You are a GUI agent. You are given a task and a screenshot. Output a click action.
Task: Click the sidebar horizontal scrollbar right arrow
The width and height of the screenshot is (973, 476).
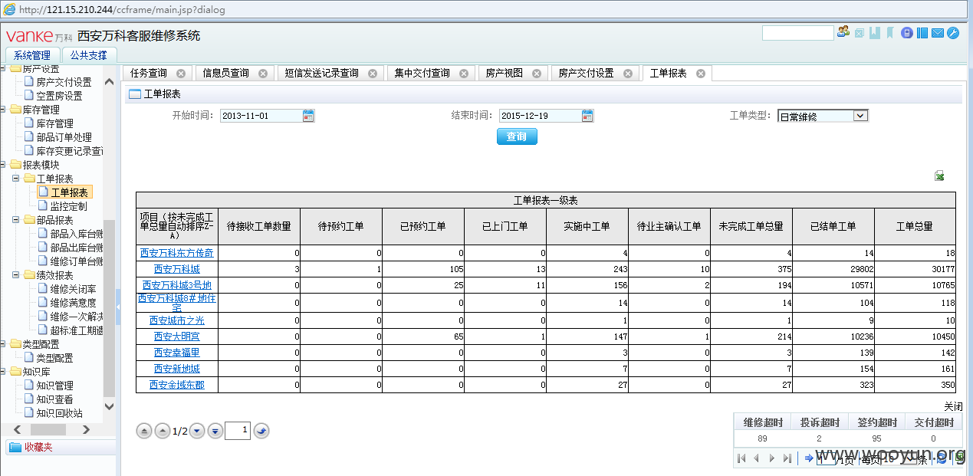(86, 430)
